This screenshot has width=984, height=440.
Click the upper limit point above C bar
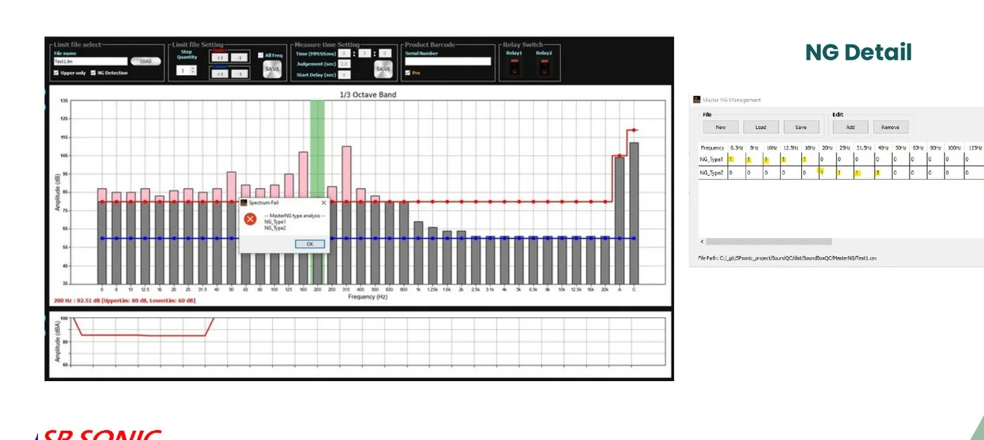[x=634, y=130]
